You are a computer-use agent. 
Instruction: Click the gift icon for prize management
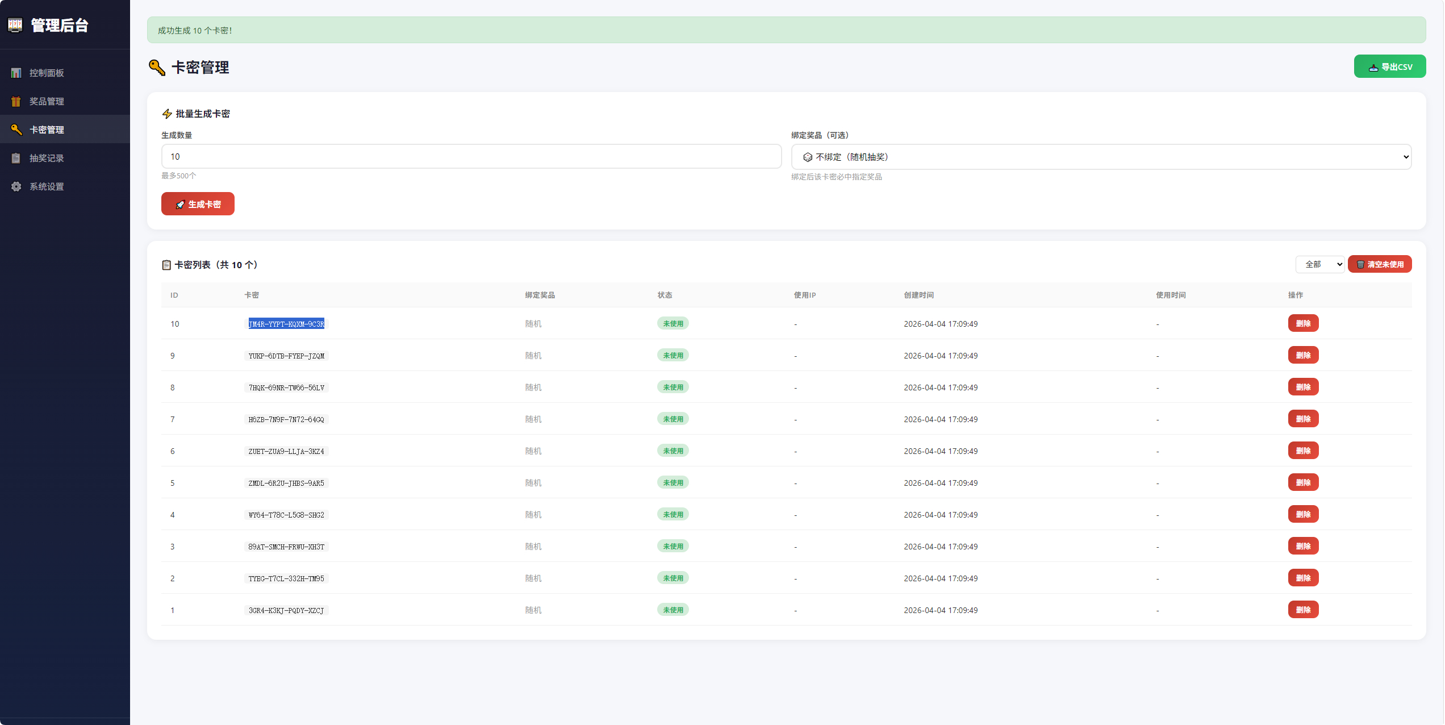pos(16,101)
